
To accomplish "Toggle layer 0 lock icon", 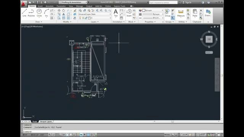I will click(86, 18).
